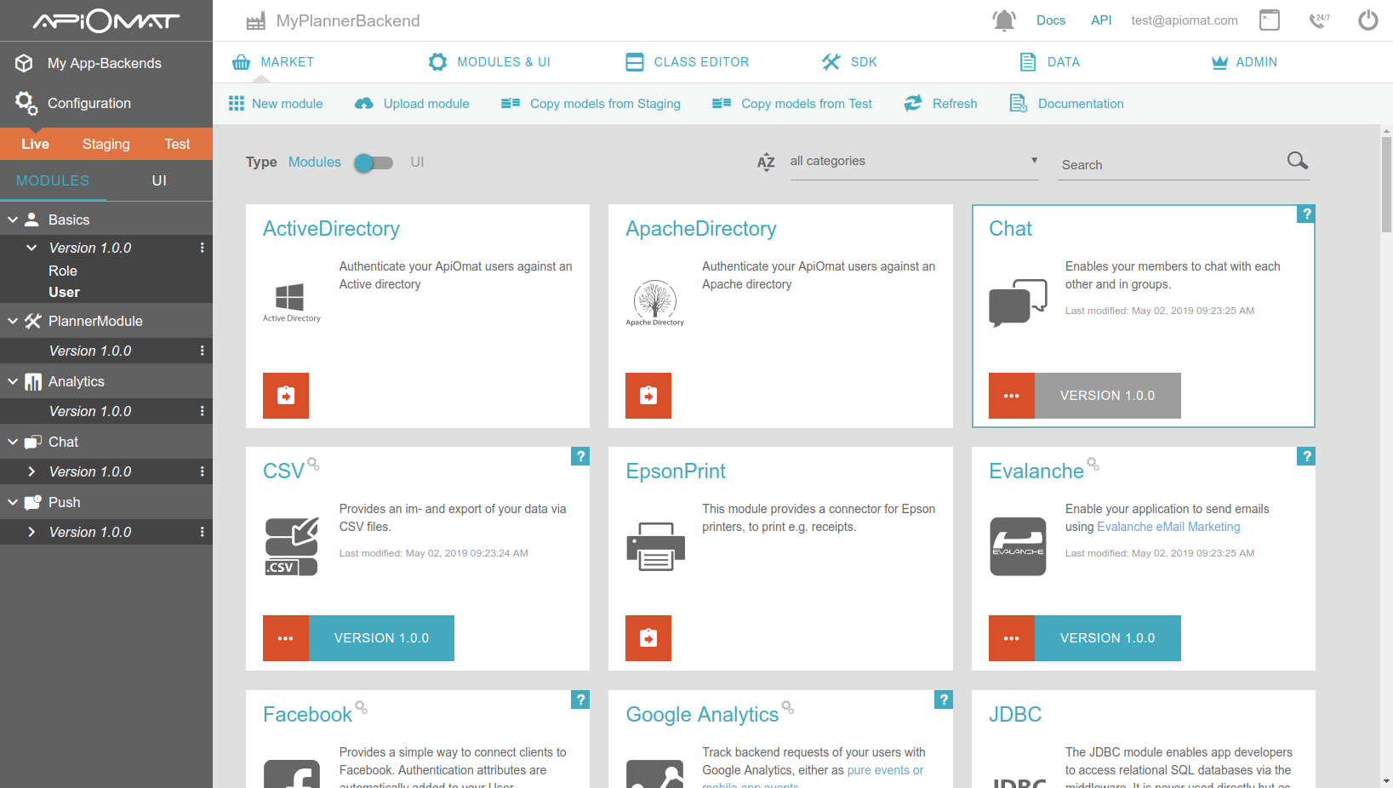Expand Chat Version 1.0.0 in sidebar
Viewport: 1393px width, 788px height.
pyautogui.click(x=31, y=471)
